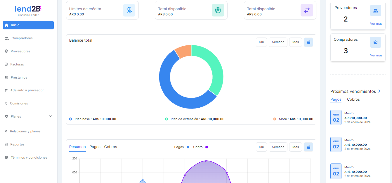The image size is (392, 183).
Task: Open Facturas from the sidebar
Action: (x=17, y=64)
